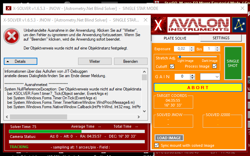The width and height of the screenshot is (250, 156).
Task: Decrease Exposure with the down arrow
Action: [192, 50]
